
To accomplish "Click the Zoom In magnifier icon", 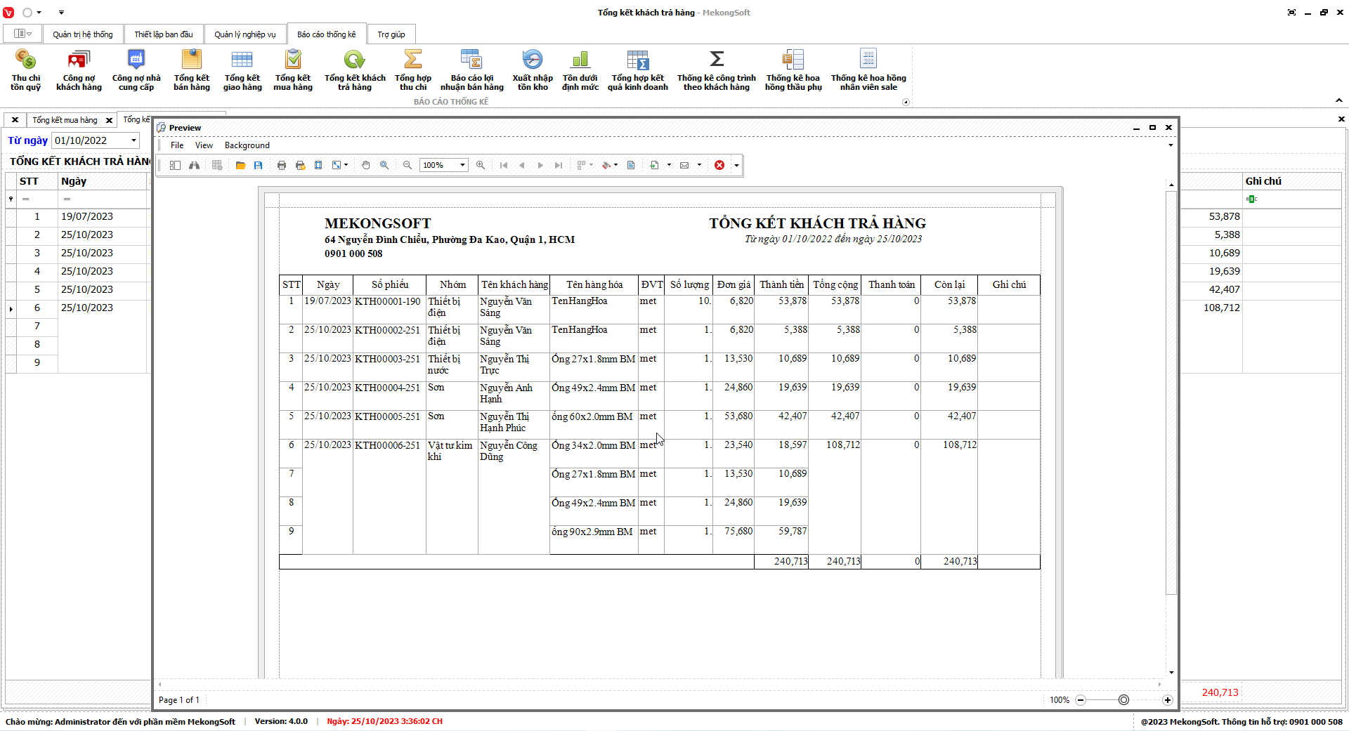I will [481, 165].
